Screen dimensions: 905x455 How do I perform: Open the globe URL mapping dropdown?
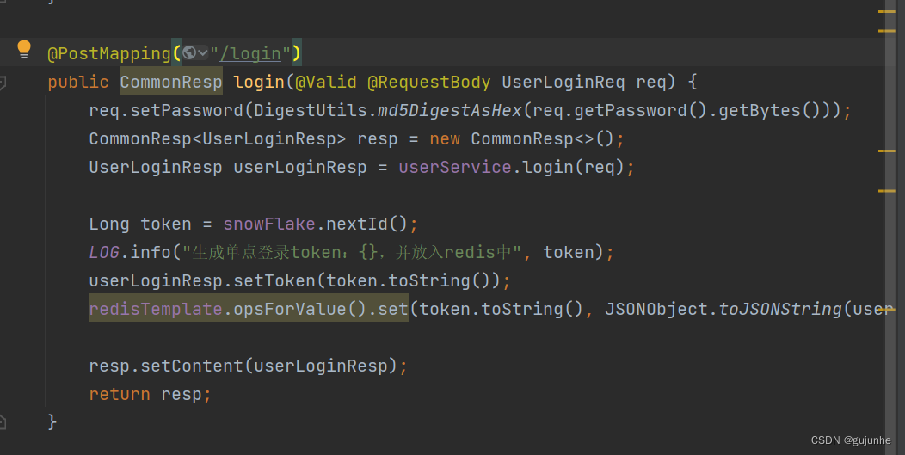(195, 53)
